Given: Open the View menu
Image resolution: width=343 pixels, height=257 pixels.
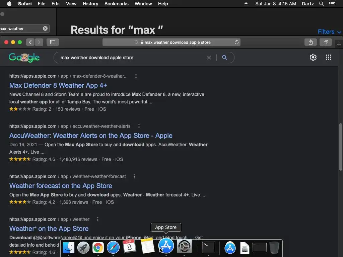Looking at the screenshot, I should tap(71, 4).
